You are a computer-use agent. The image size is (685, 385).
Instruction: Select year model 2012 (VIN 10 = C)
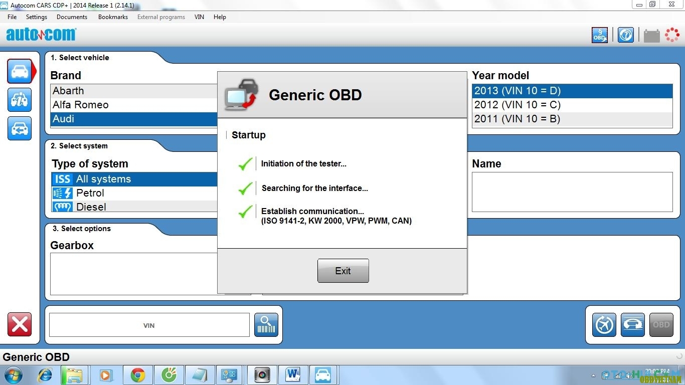point(572,105)
